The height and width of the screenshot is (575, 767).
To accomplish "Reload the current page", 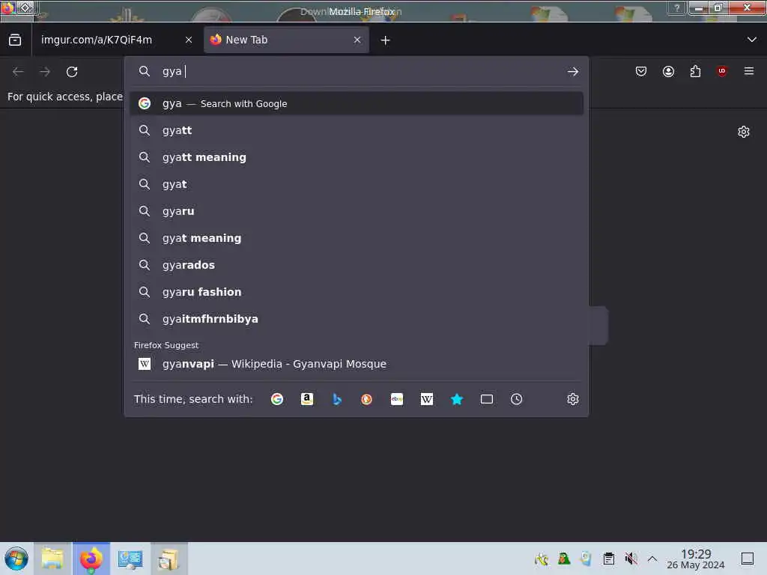I will coord(72,72).
